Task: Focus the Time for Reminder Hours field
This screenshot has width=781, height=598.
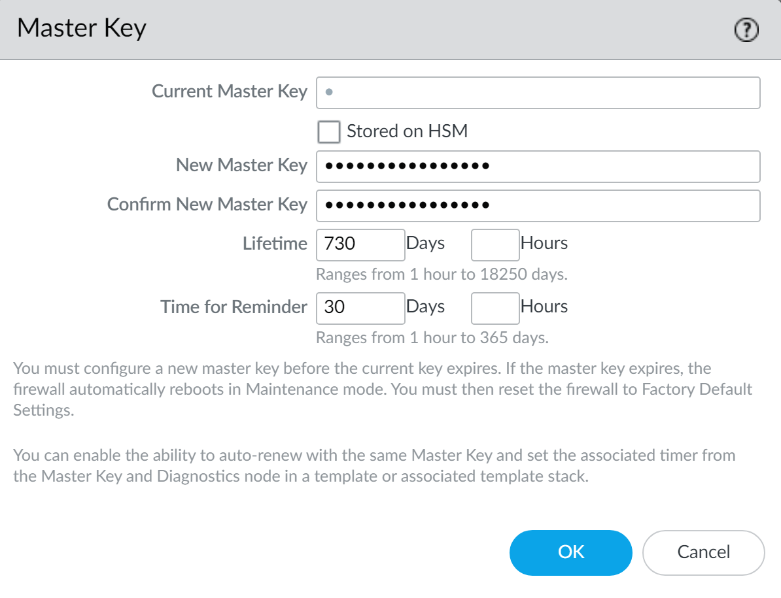Action: (495, 307)
